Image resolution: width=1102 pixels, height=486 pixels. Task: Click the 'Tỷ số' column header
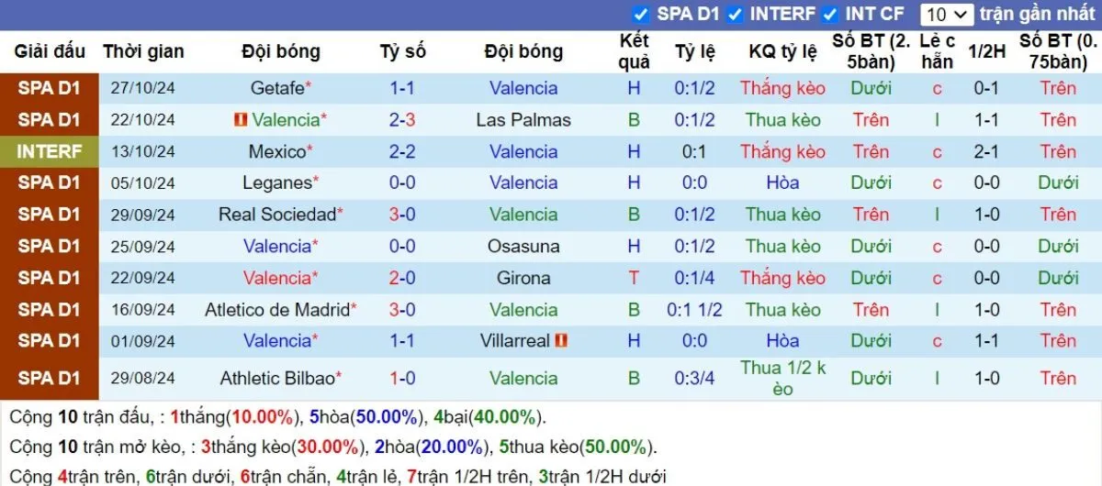(x=402, y=51)
